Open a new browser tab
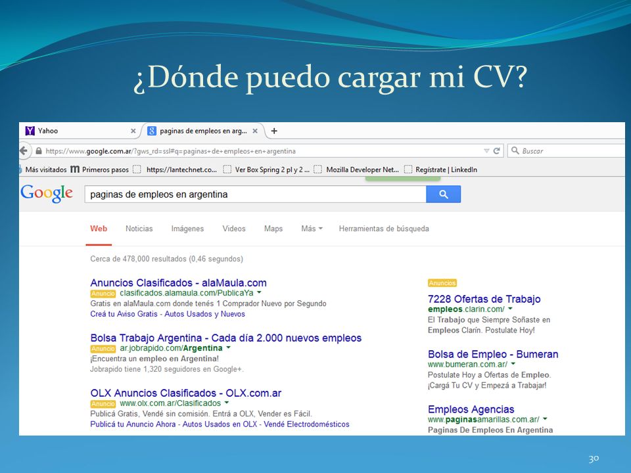 pos(274,131)
